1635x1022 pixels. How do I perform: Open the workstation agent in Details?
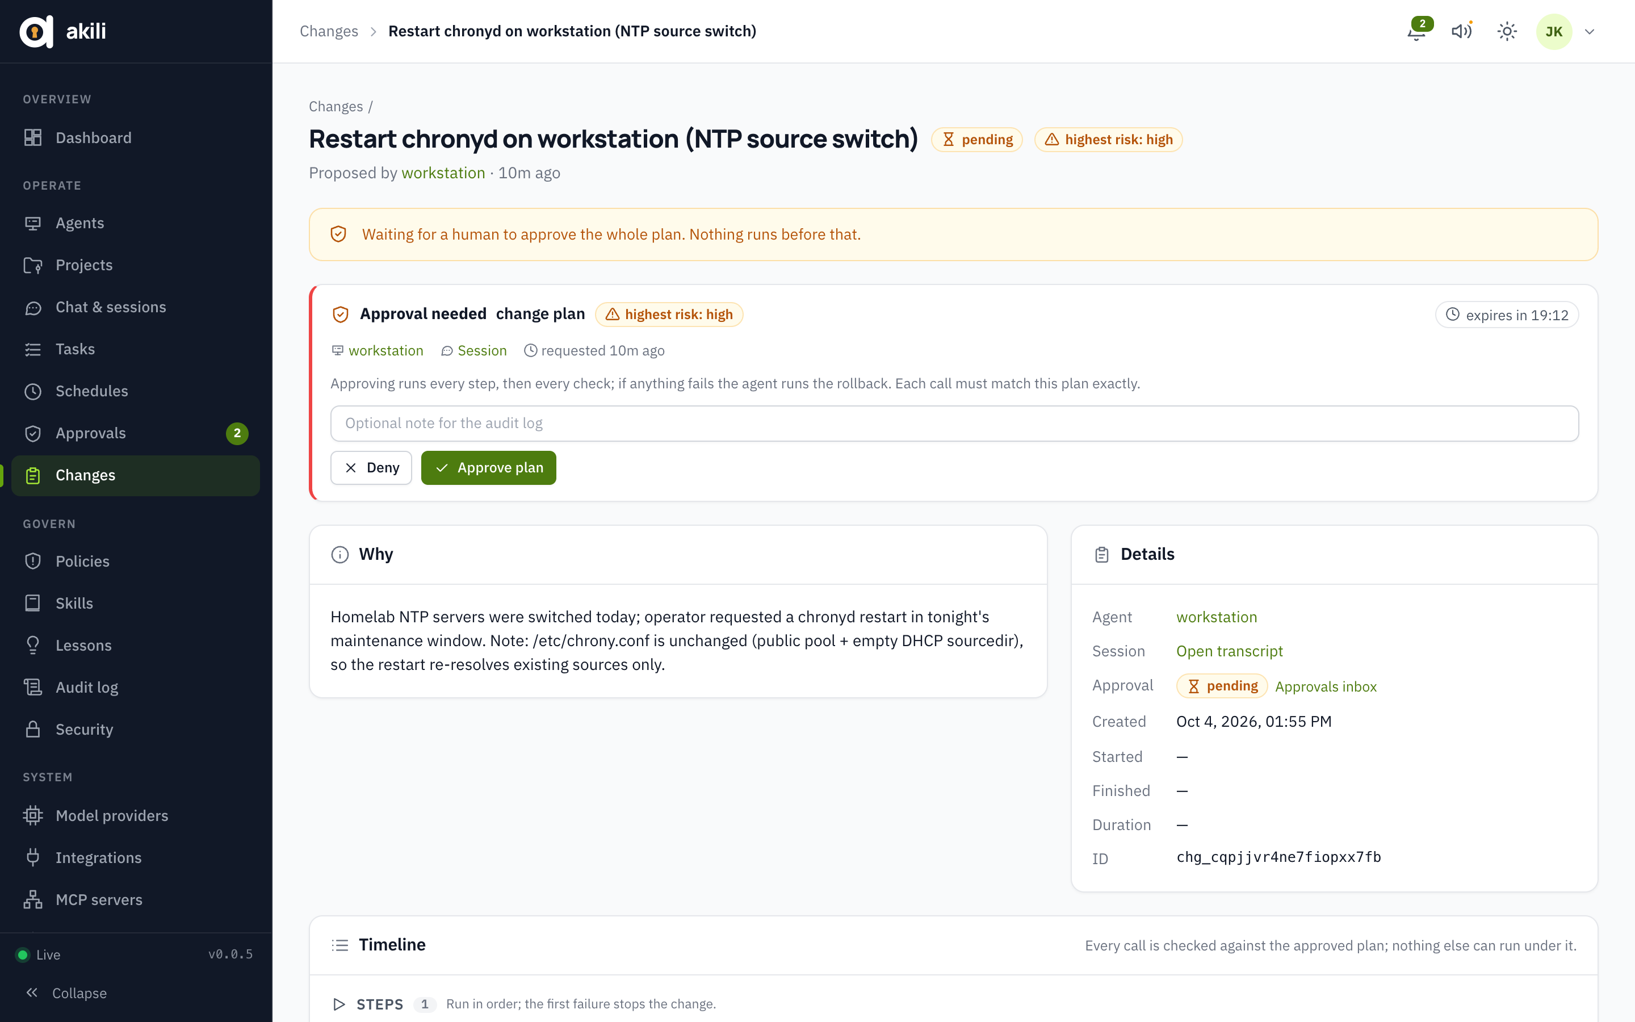coord(1216,617)
